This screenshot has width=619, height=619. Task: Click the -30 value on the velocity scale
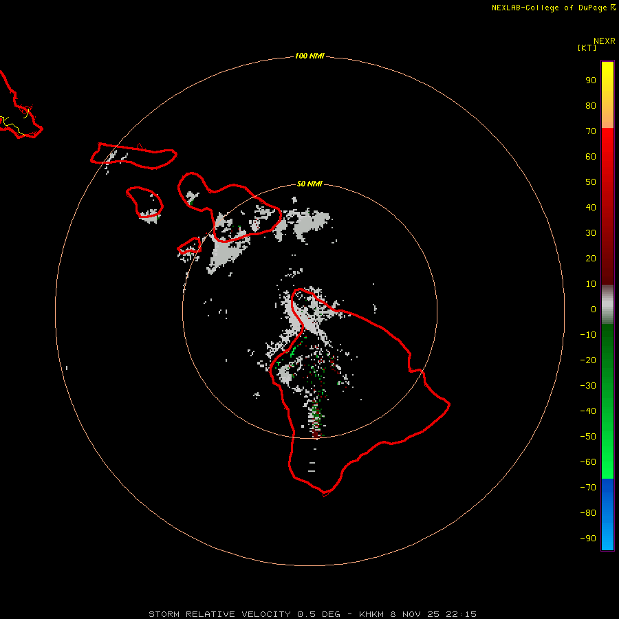(x=588, y=386)
